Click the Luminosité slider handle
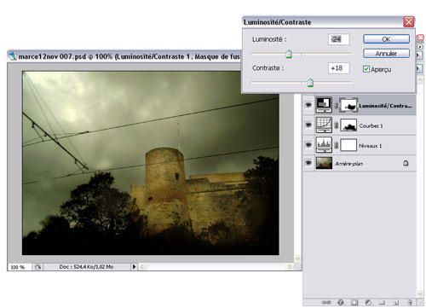The height and width of the screenshot is (308, 426). coord(289,54)
